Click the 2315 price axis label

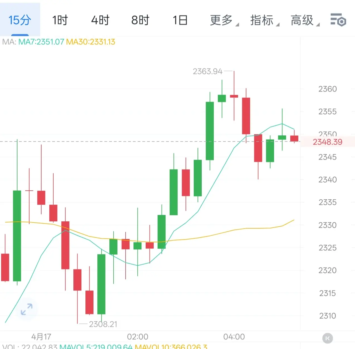328,293
